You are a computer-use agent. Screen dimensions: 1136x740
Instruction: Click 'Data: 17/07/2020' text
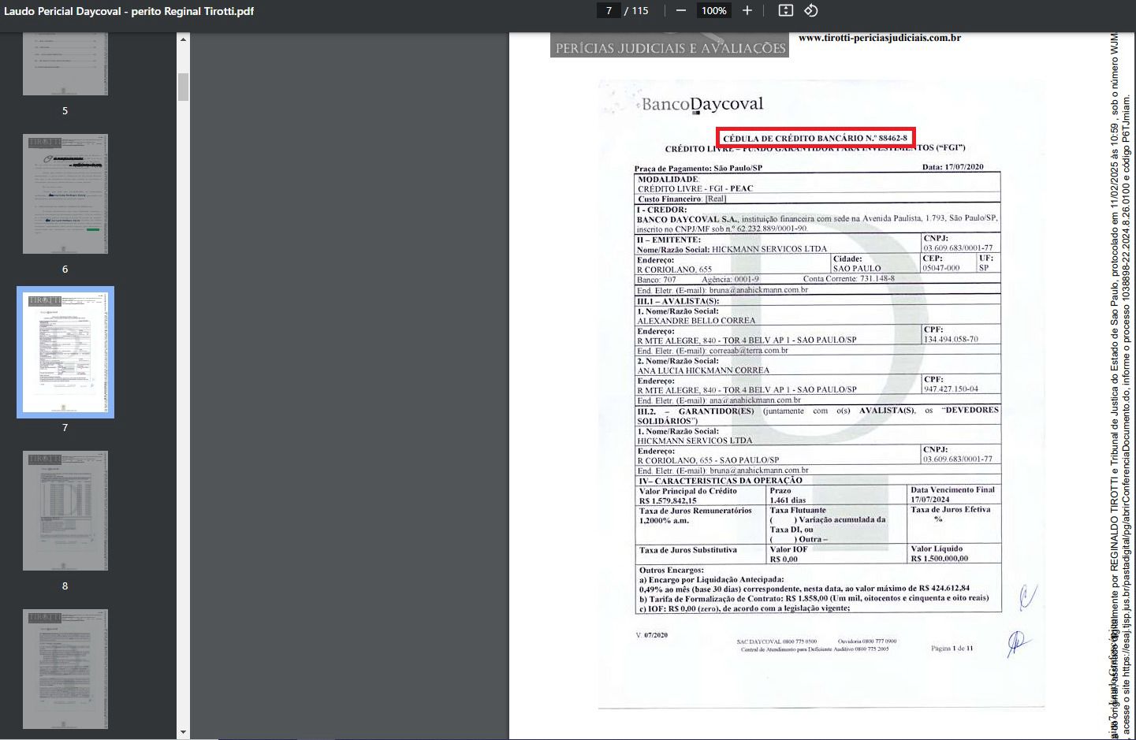tap(953, 167)
